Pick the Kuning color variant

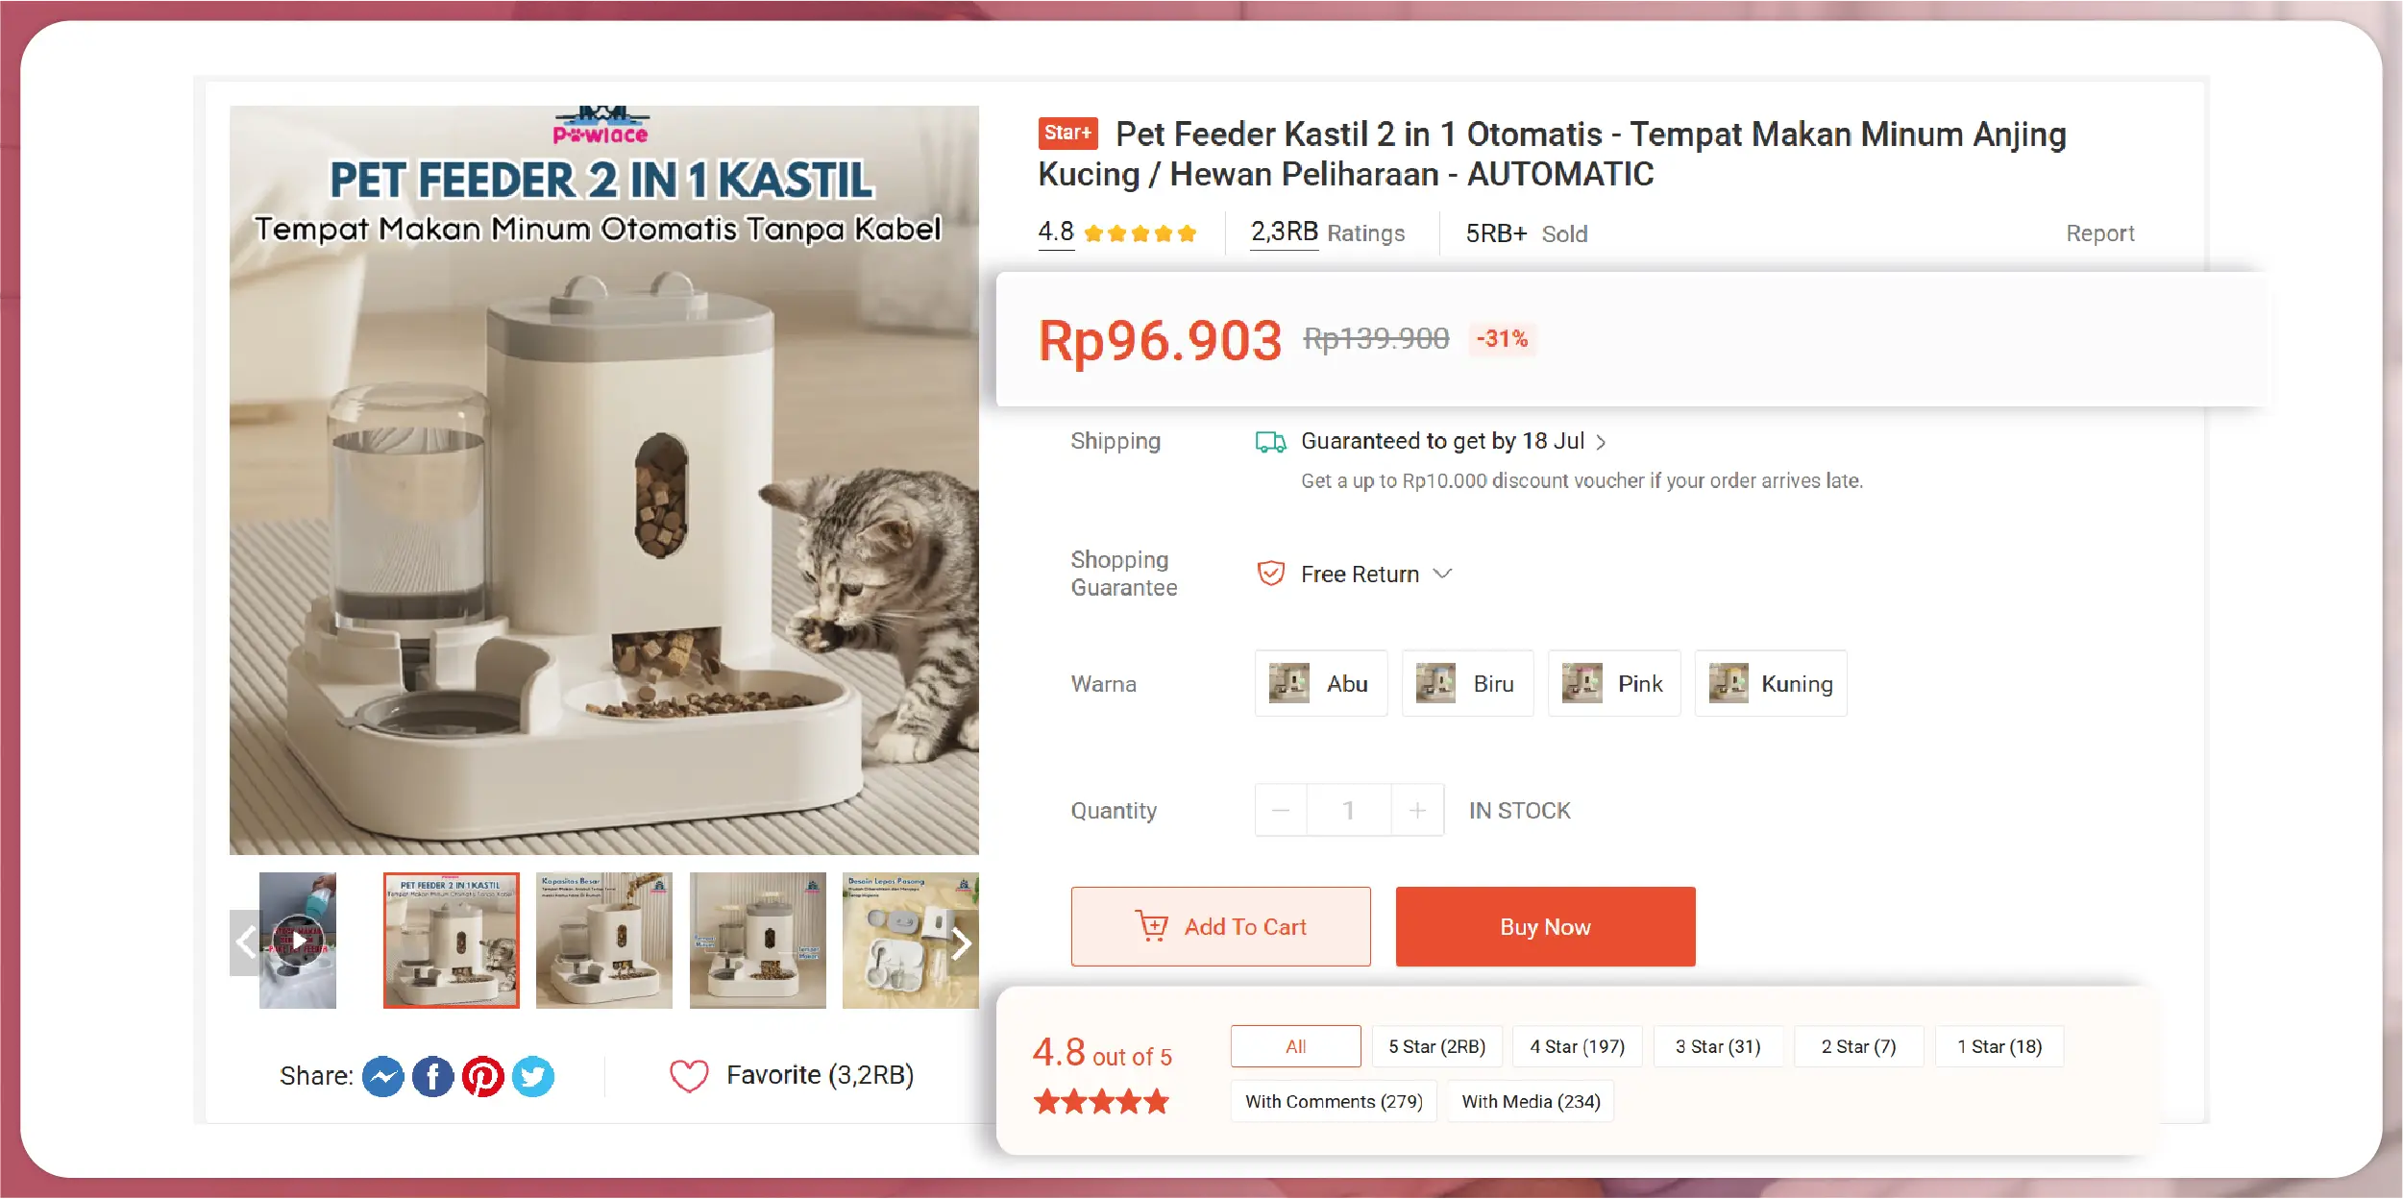tap(1770, 684)
